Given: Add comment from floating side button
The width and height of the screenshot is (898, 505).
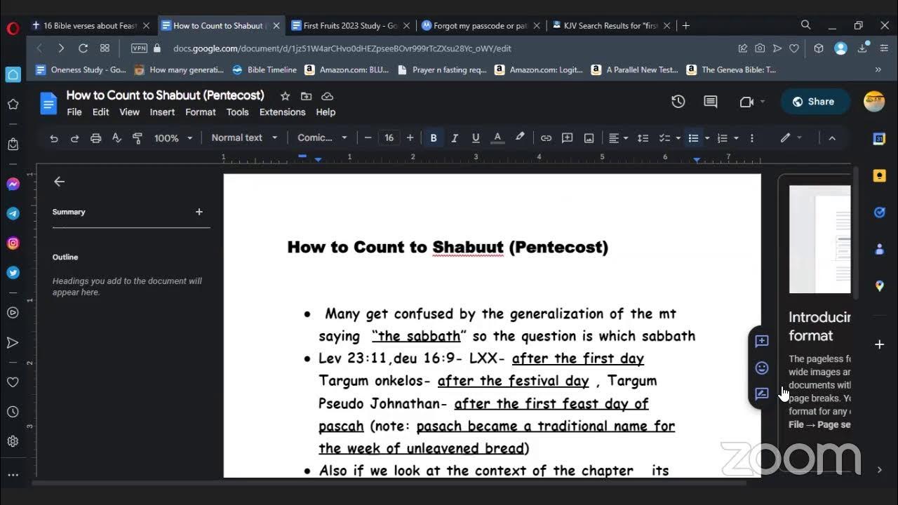Looking at the screenshot, I should click(x=762, y=342).
